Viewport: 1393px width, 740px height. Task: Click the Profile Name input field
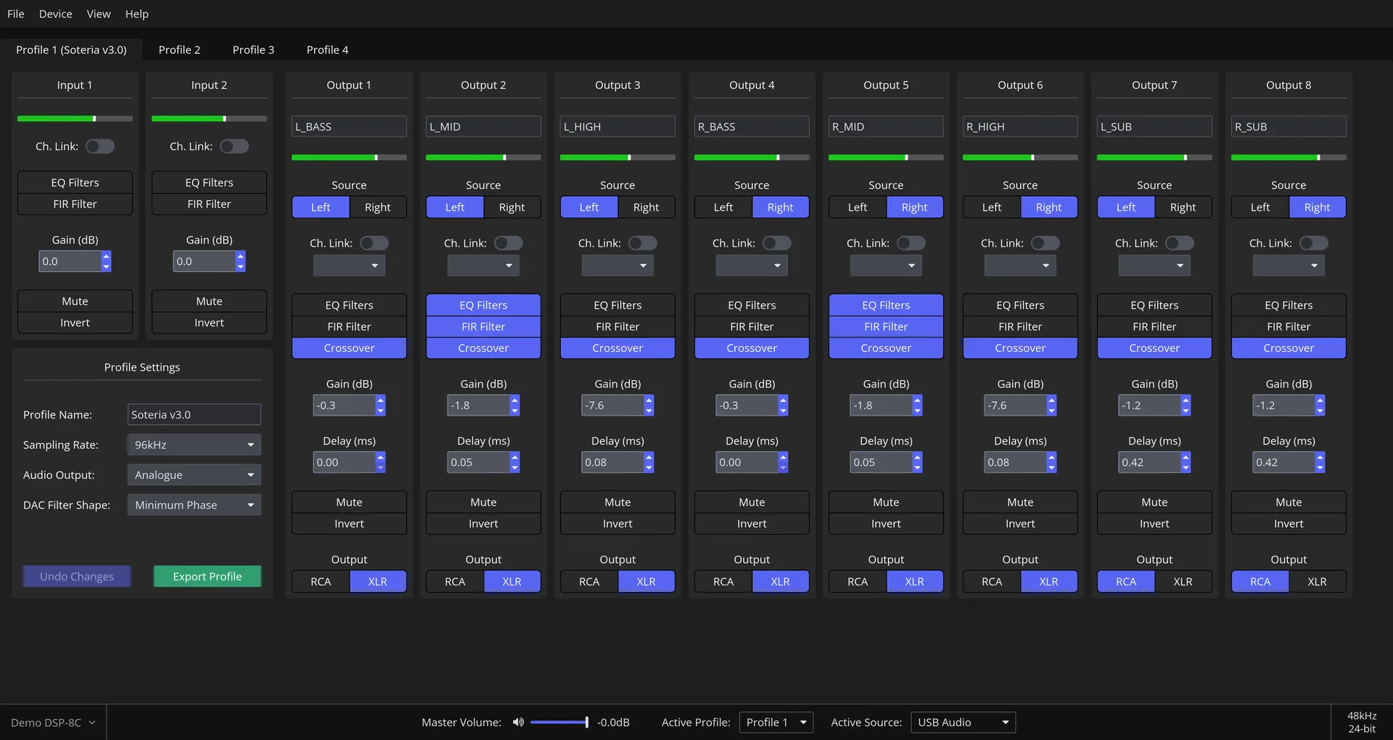click(x=194, y=414)
